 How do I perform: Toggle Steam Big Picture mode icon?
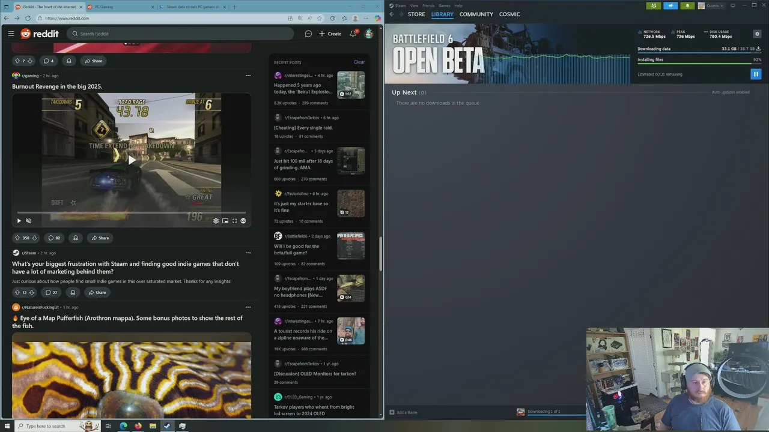coord(733,5)
